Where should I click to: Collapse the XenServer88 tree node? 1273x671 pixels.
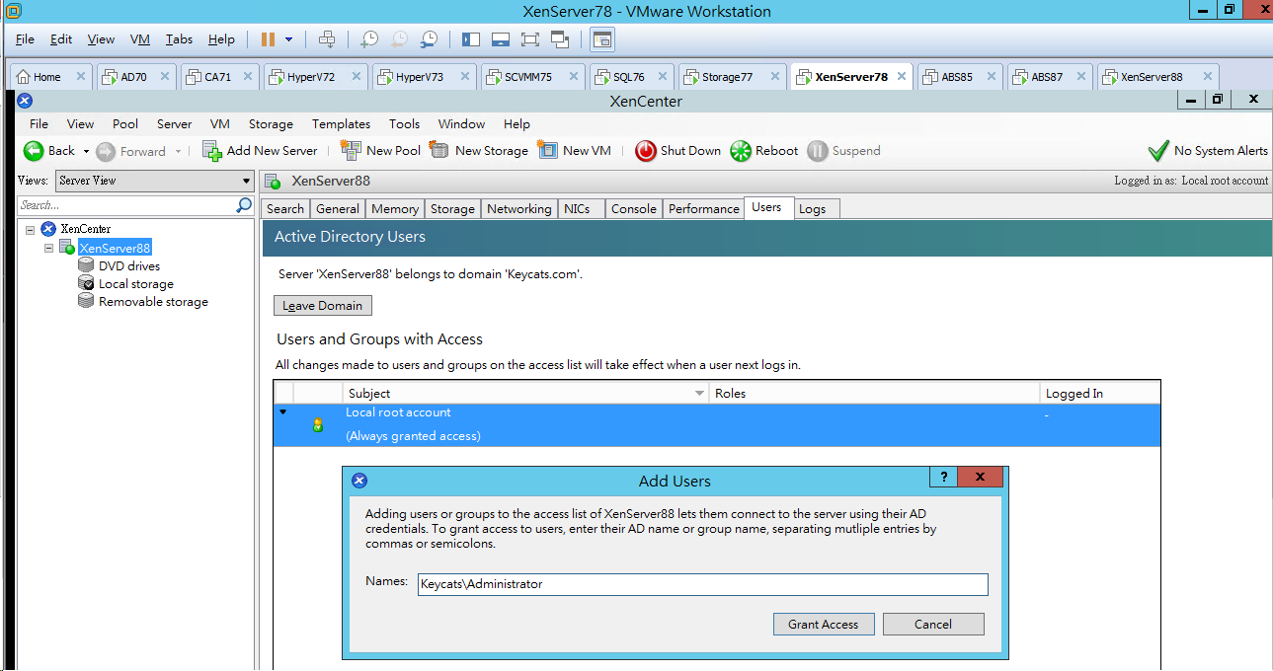48,248
